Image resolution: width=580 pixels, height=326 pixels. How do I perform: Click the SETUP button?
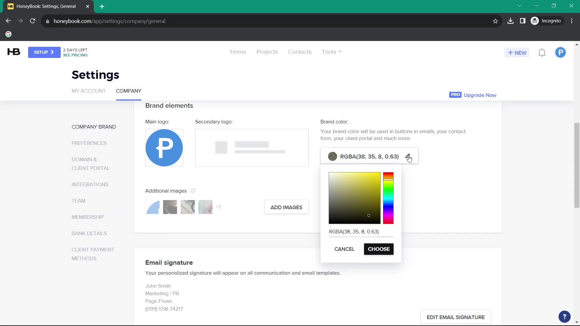[x=44, y=52]
